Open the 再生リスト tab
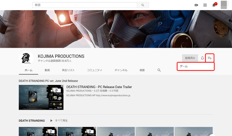 (68, 70)
